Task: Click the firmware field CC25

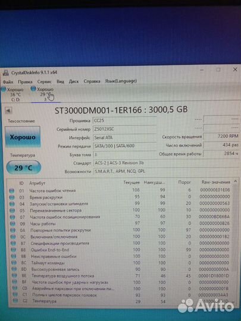Action: click(124, 121)
